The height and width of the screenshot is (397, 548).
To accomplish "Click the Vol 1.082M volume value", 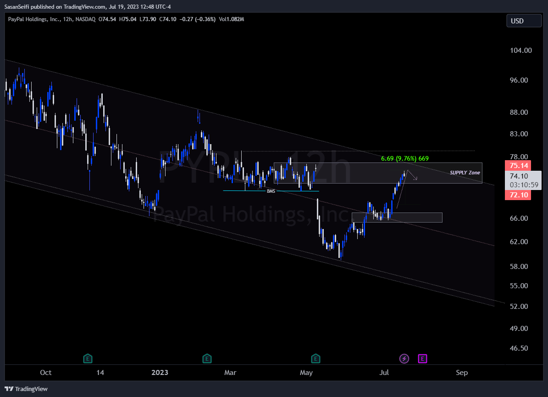I will click(232, 19).
